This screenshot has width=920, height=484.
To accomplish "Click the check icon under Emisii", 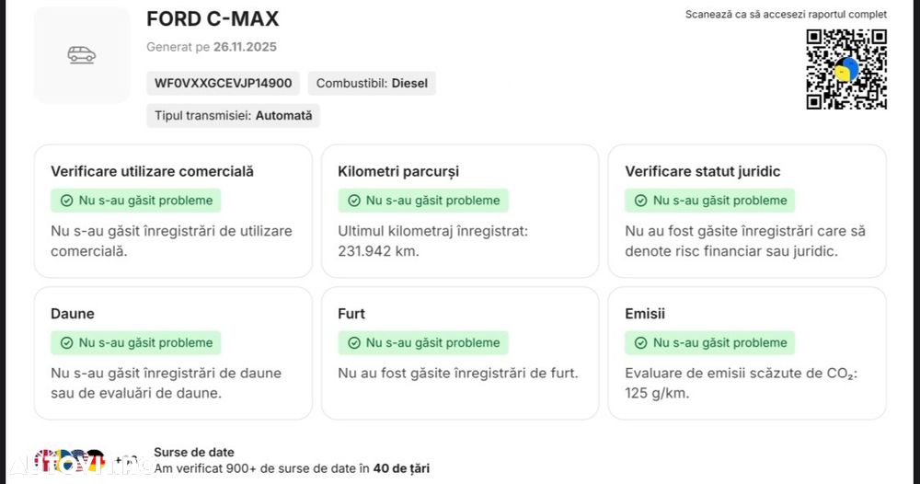I will 640,343.
